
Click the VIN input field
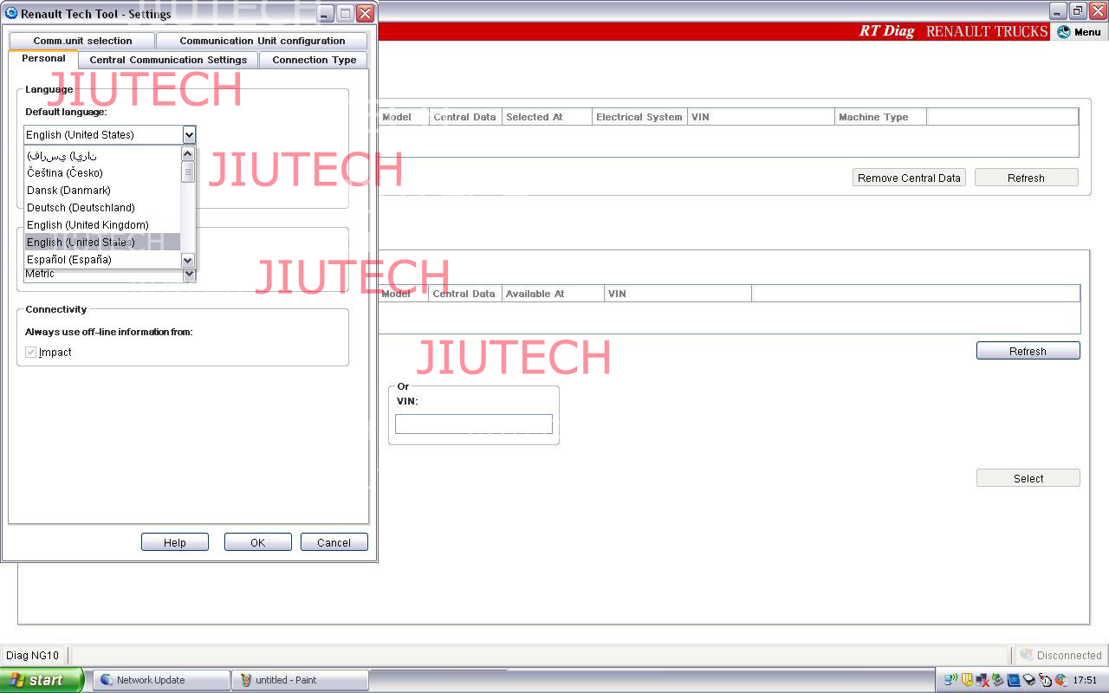click(473, 424)
